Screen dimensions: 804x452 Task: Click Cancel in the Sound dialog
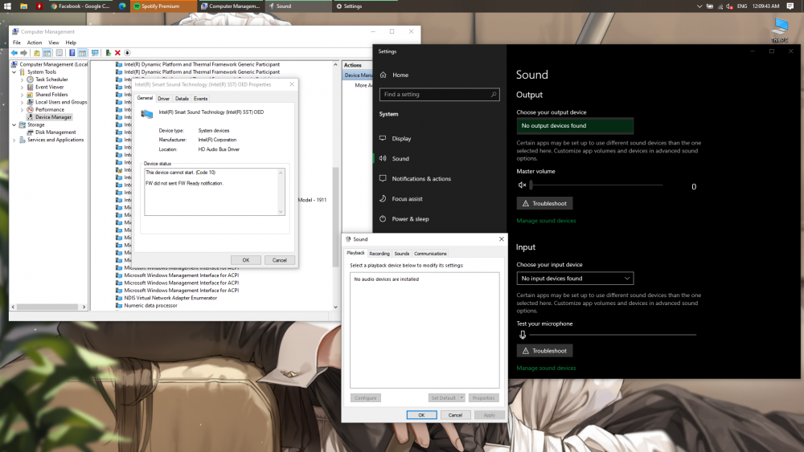455,415
